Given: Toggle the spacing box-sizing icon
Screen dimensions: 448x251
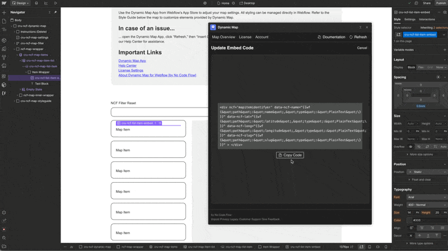Looking at the screenshot, I should (x=438, y=77).
